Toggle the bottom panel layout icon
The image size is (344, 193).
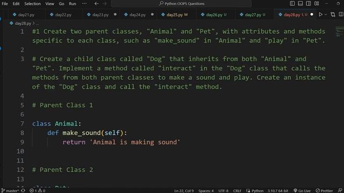300,4
